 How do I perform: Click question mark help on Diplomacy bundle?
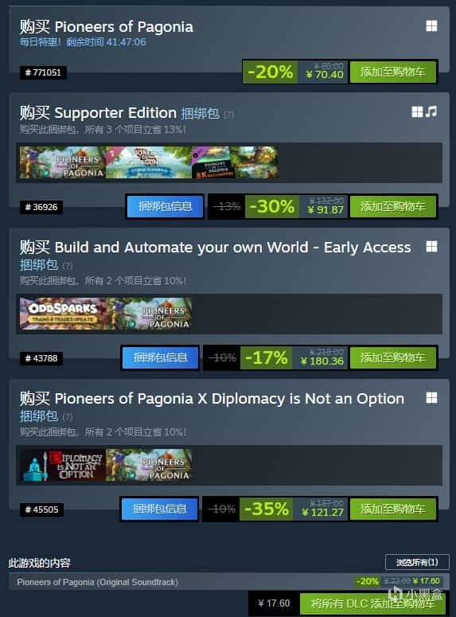point(68,416)
